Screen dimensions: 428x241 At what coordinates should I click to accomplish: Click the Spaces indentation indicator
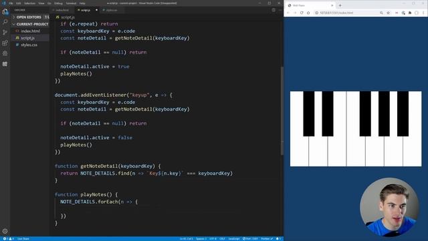click(201, 239)
